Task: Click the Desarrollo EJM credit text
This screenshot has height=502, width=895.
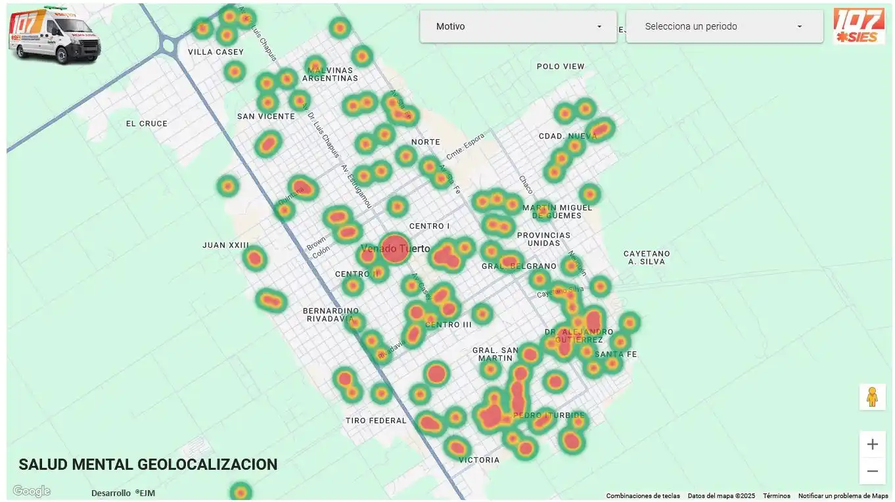Action: point(124,493)
